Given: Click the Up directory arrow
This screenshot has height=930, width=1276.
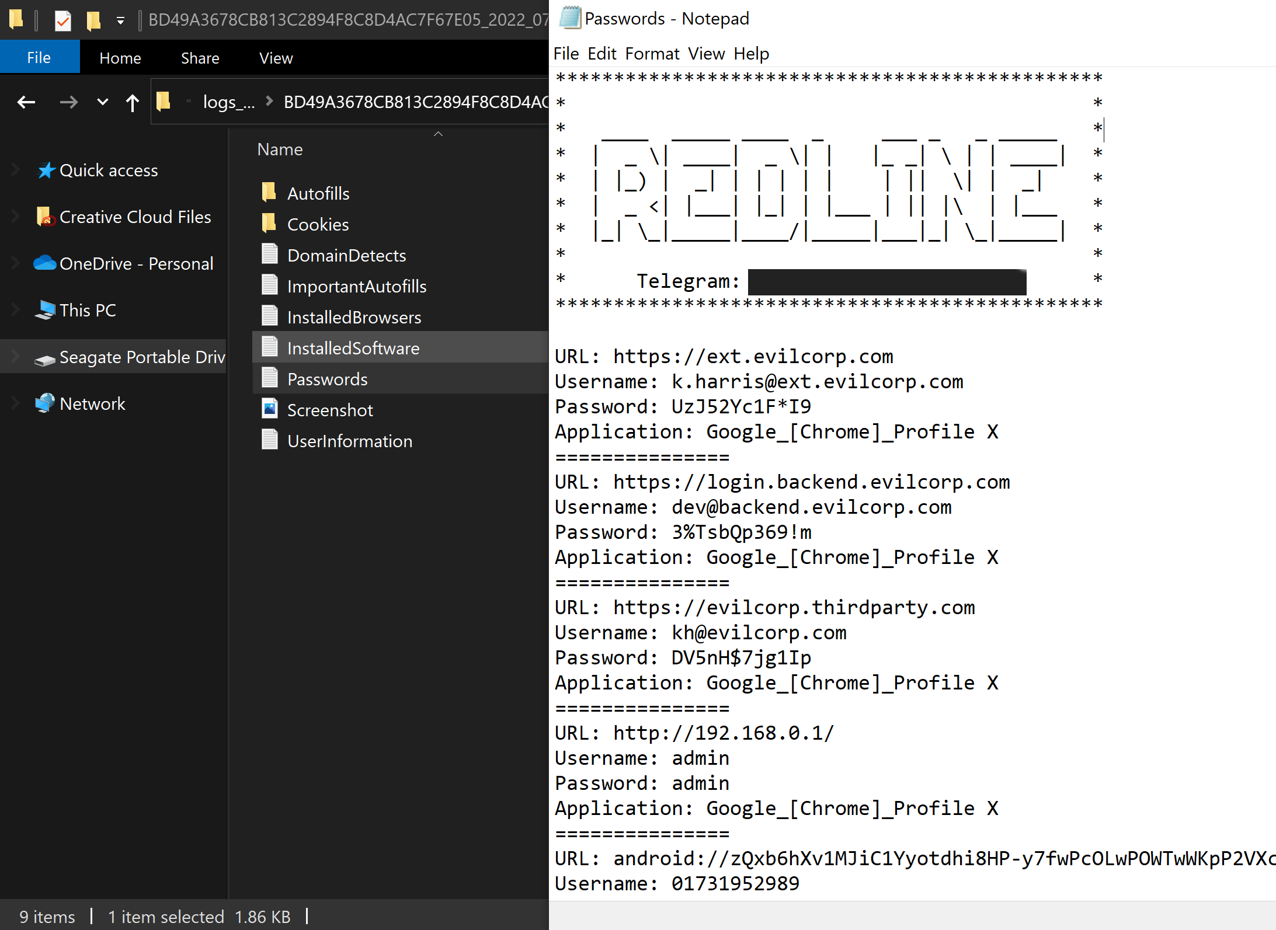Looking at the screenshot, I should tap(133, 103).
